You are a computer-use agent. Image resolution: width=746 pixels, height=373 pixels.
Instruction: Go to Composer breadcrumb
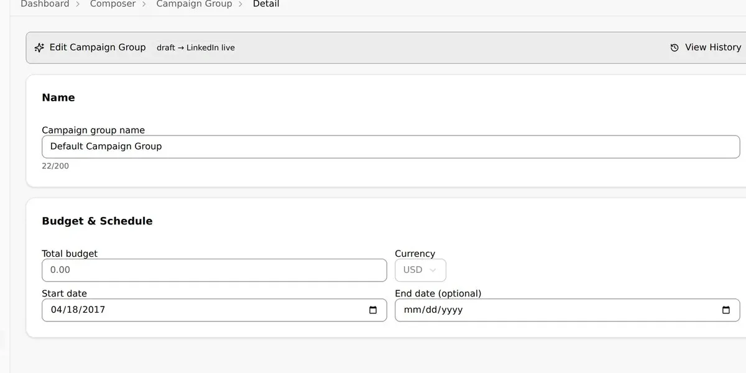(113, 4)
